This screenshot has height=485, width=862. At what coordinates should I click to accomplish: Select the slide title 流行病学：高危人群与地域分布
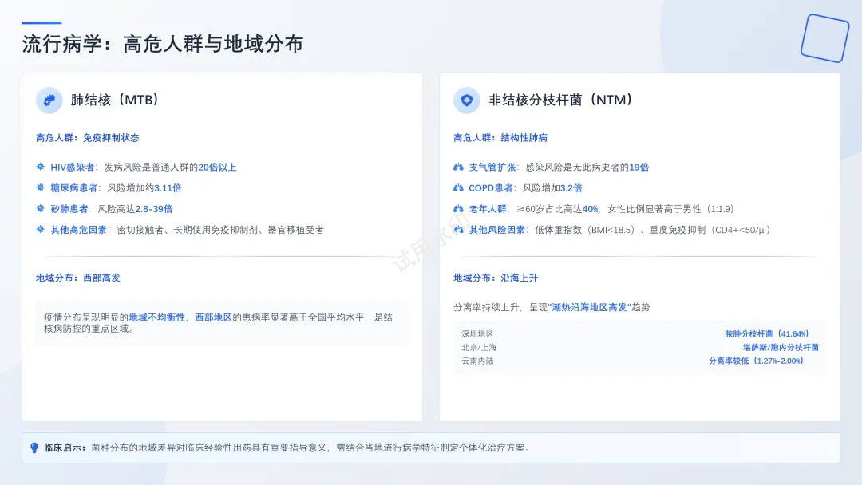(163, 44)
